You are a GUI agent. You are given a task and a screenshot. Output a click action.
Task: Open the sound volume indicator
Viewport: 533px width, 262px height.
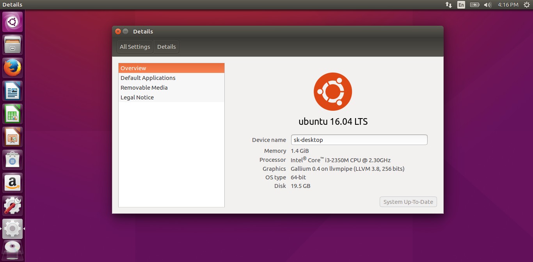click(x=487, y=5)
